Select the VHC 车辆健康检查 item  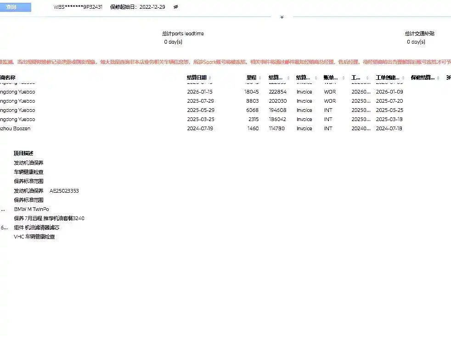click(x=34, y=237)
